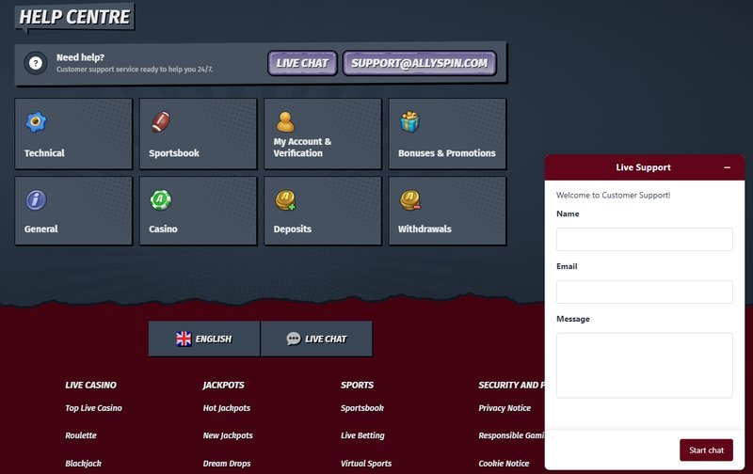
Task: Click the Live Support header title
Action: pos(643,167)
